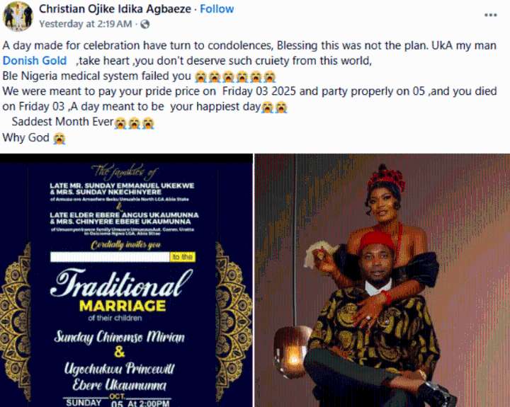Click the crying emoji after 'Why God'
This screenshot has height=407, width=510.
(59, 138)
